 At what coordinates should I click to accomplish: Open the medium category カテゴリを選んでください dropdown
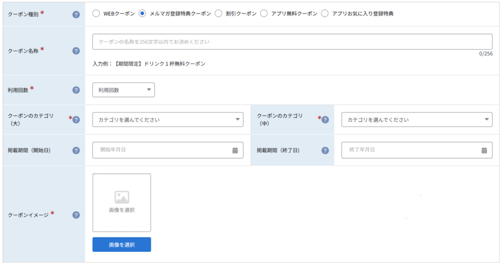click(417, 120)
